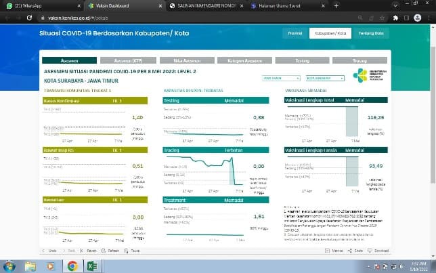Image resolution: width=436 pixels, height=273 pixels.
Task: Click the Tentang Data button
Action: [370, 33]
